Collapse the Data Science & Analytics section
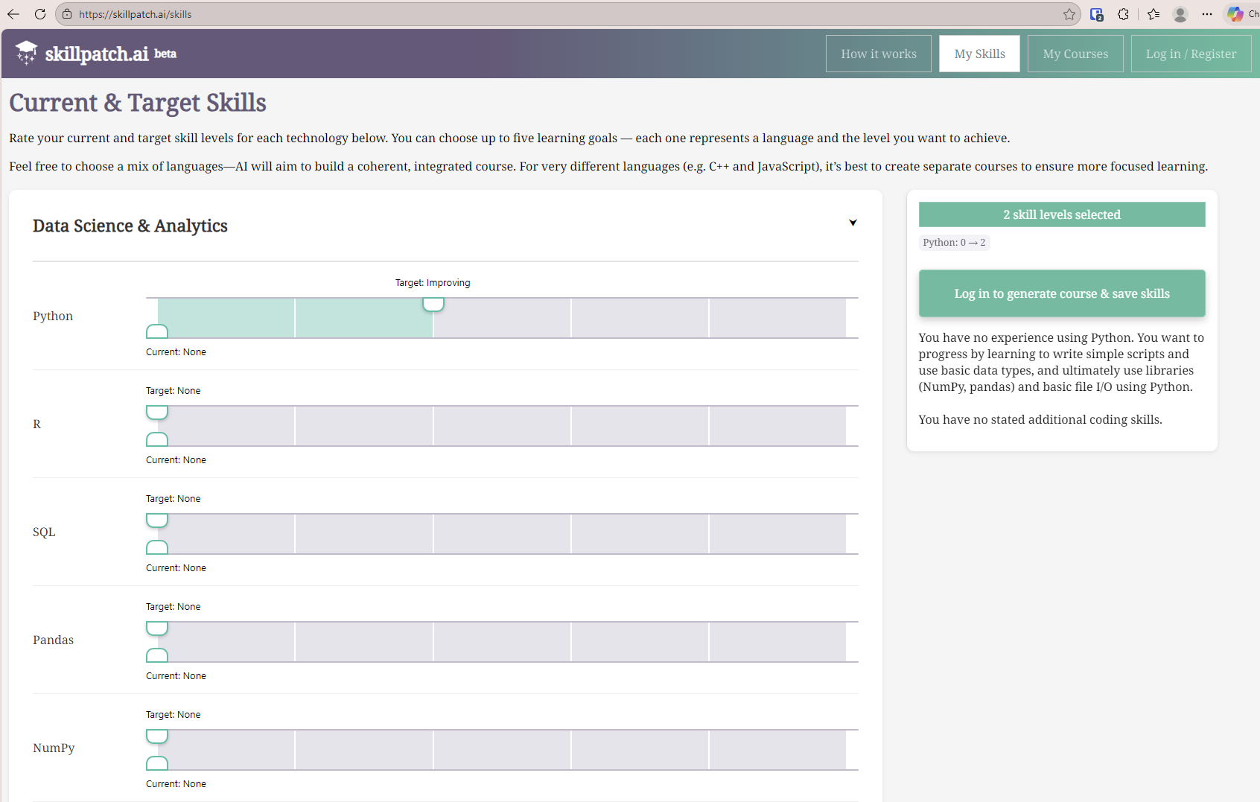The width and height of the screenshot is (1260, 802). click(x=853, y=223)
